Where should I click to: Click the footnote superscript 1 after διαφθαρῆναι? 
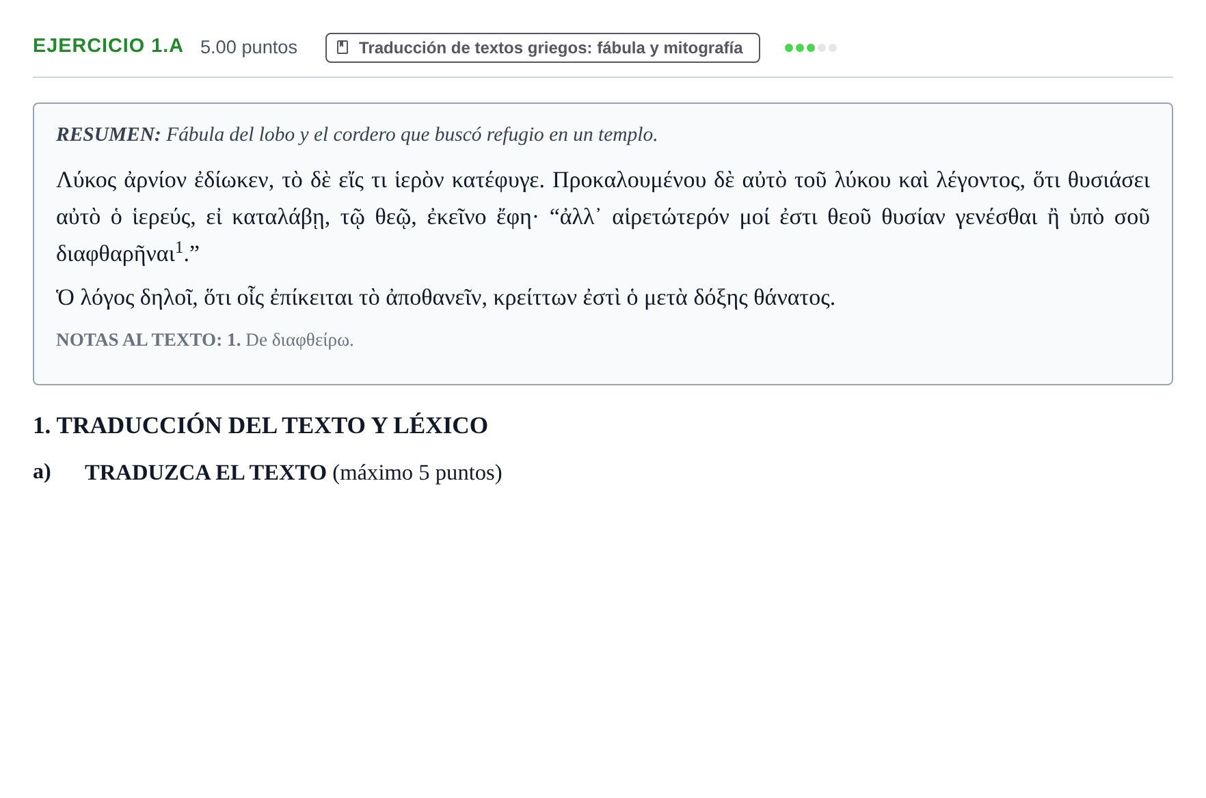tap(179, 247)
